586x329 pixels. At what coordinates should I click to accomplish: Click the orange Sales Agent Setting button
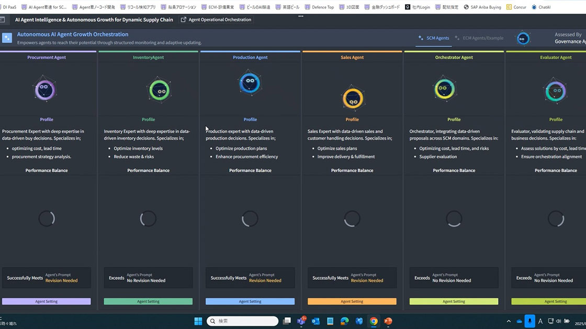(352, 301)
